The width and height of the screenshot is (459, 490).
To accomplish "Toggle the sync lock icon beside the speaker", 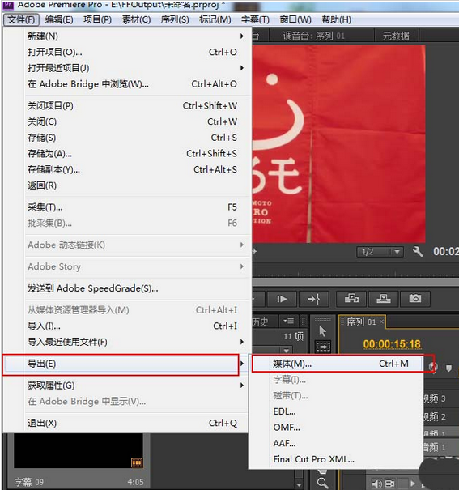I will pyautogui.click(x=389, y=484).
